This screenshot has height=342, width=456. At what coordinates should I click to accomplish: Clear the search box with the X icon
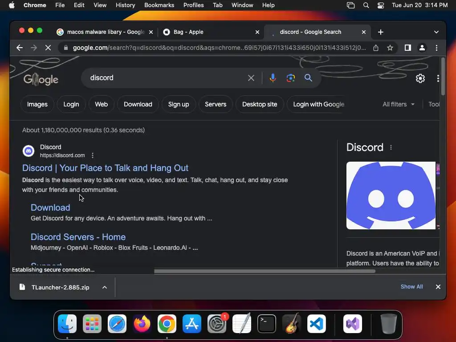click(251, 78)
